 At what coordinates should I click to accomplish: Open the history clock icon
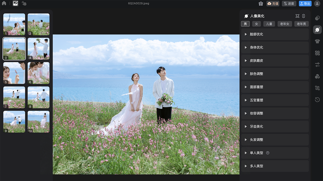coord(317,100)
